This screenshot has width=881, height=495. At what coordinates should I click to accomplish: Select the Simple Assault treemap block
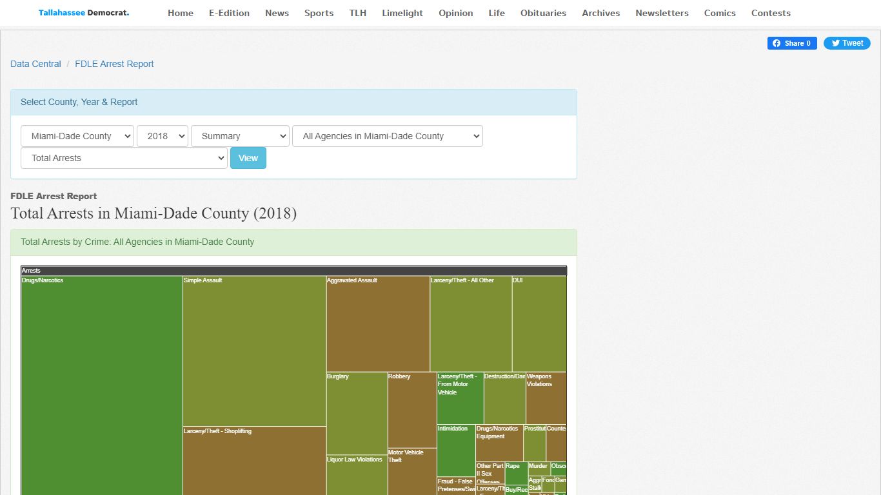coord(255,351)
